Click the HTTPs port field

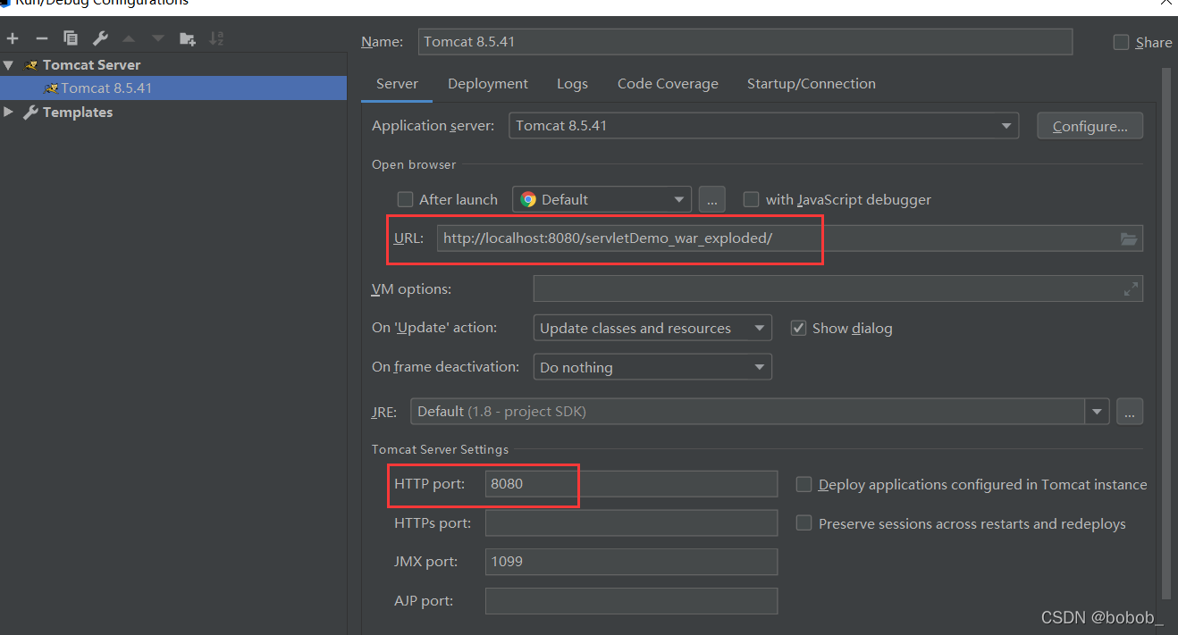coord(631,523)
